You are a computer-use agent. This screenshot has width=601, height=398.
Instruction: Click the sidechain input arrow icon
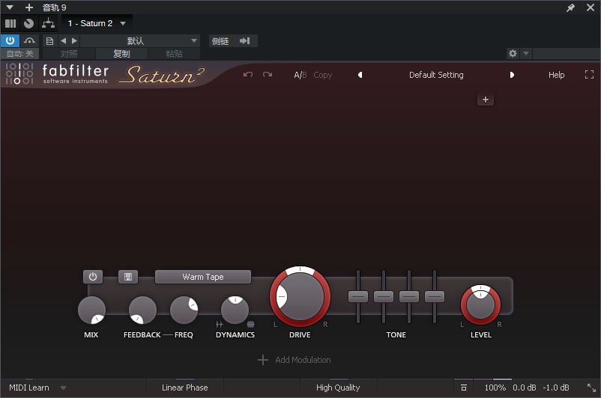pyautogui.click(x=244, y=41)
